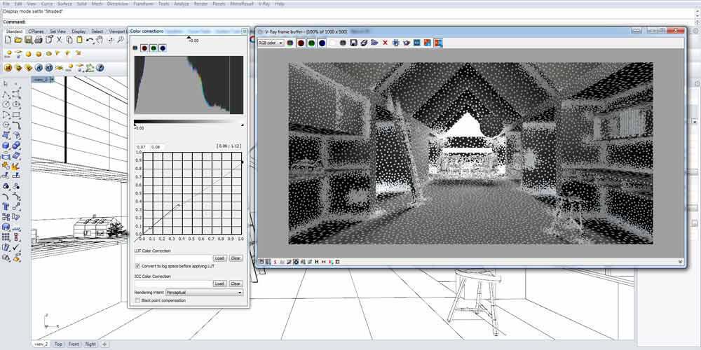Toggle red channel in Color corrections histogram
The height and width of the screenshot is (350, 701).
(144, 48)
